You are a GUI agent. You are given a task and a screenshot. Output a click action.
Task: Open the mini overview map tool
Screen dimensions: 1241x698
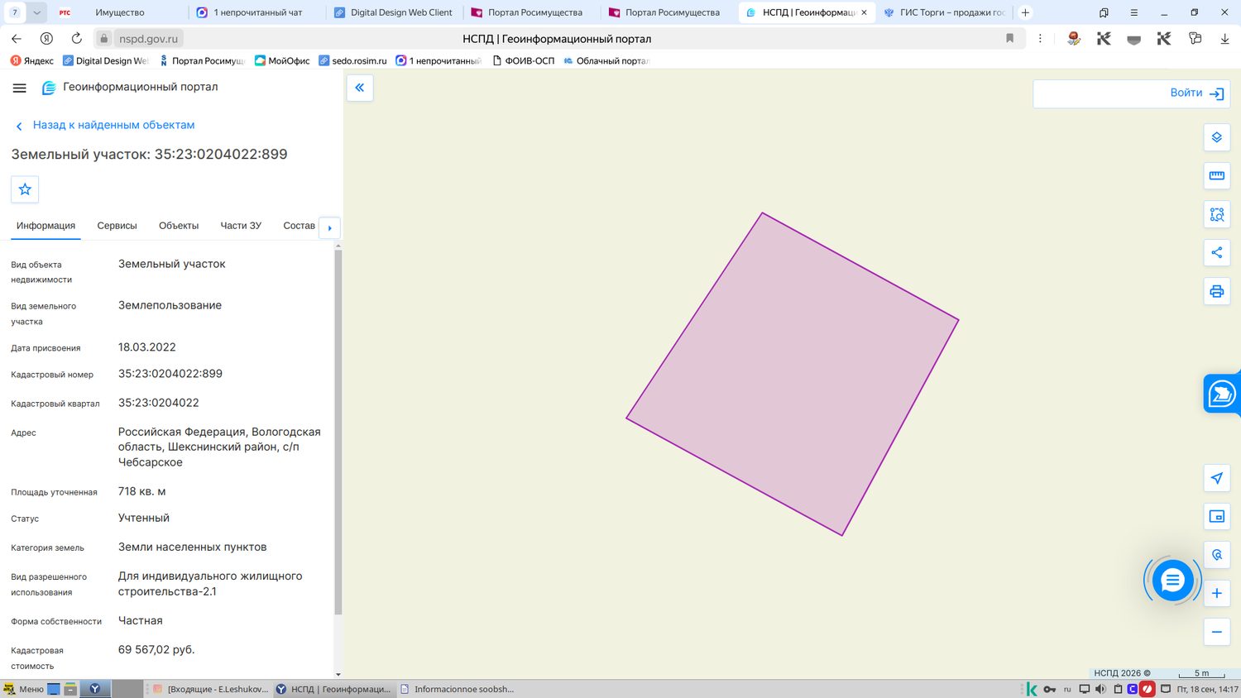[1216, 516]
